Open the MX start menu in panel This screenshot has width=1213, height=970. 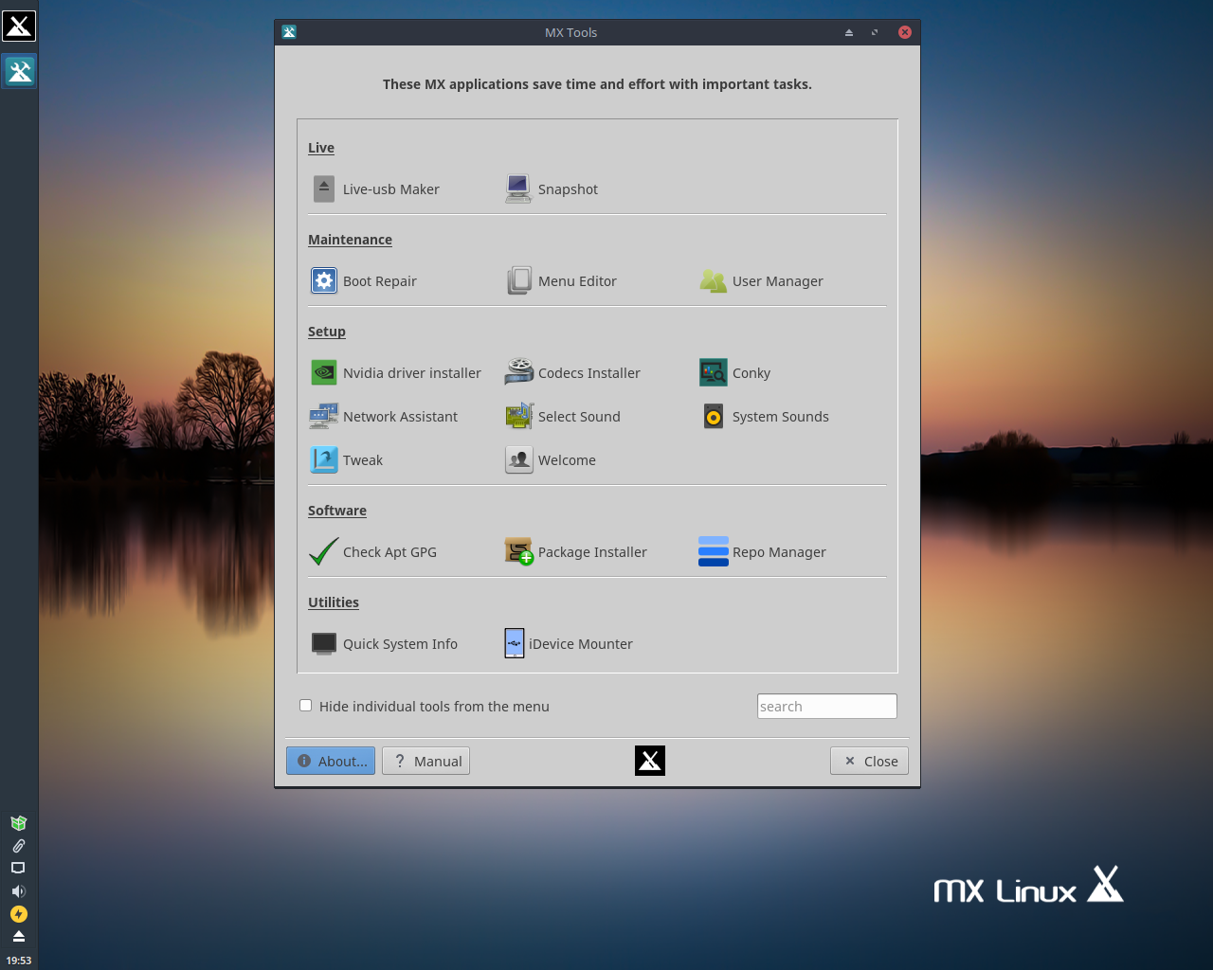[19, 26]
